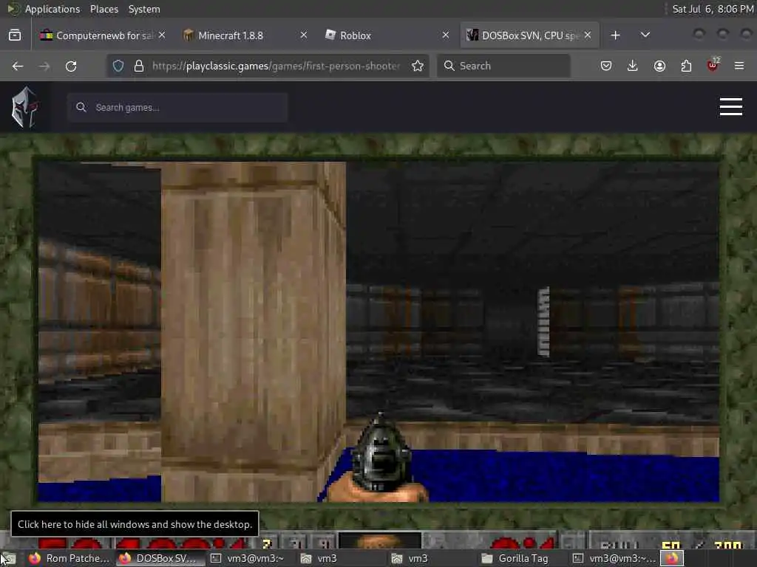This screenshot has height=567, width=757.
Task: Open the site hamburger menu
Action: (731, 106)
